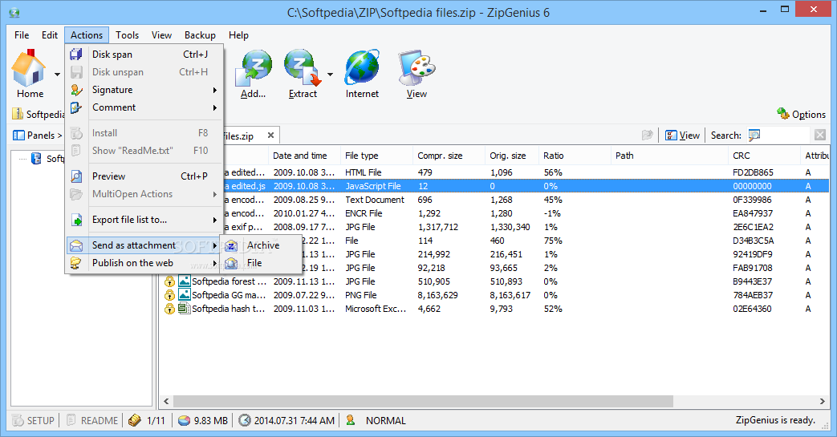Expand the Comment submenu
The width and height of the screenshot is (837, 437).
[144, 107]
